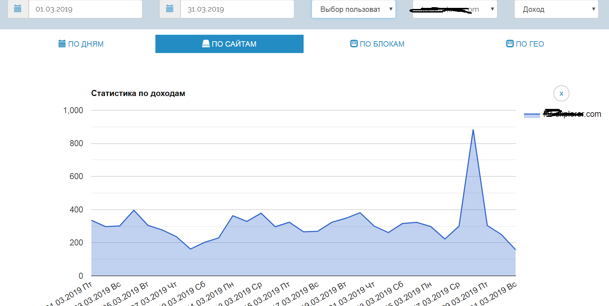Open the redacted site selection dropdown
The width and height of the screenshot is (609, 306).
click(x=455, y=9)
